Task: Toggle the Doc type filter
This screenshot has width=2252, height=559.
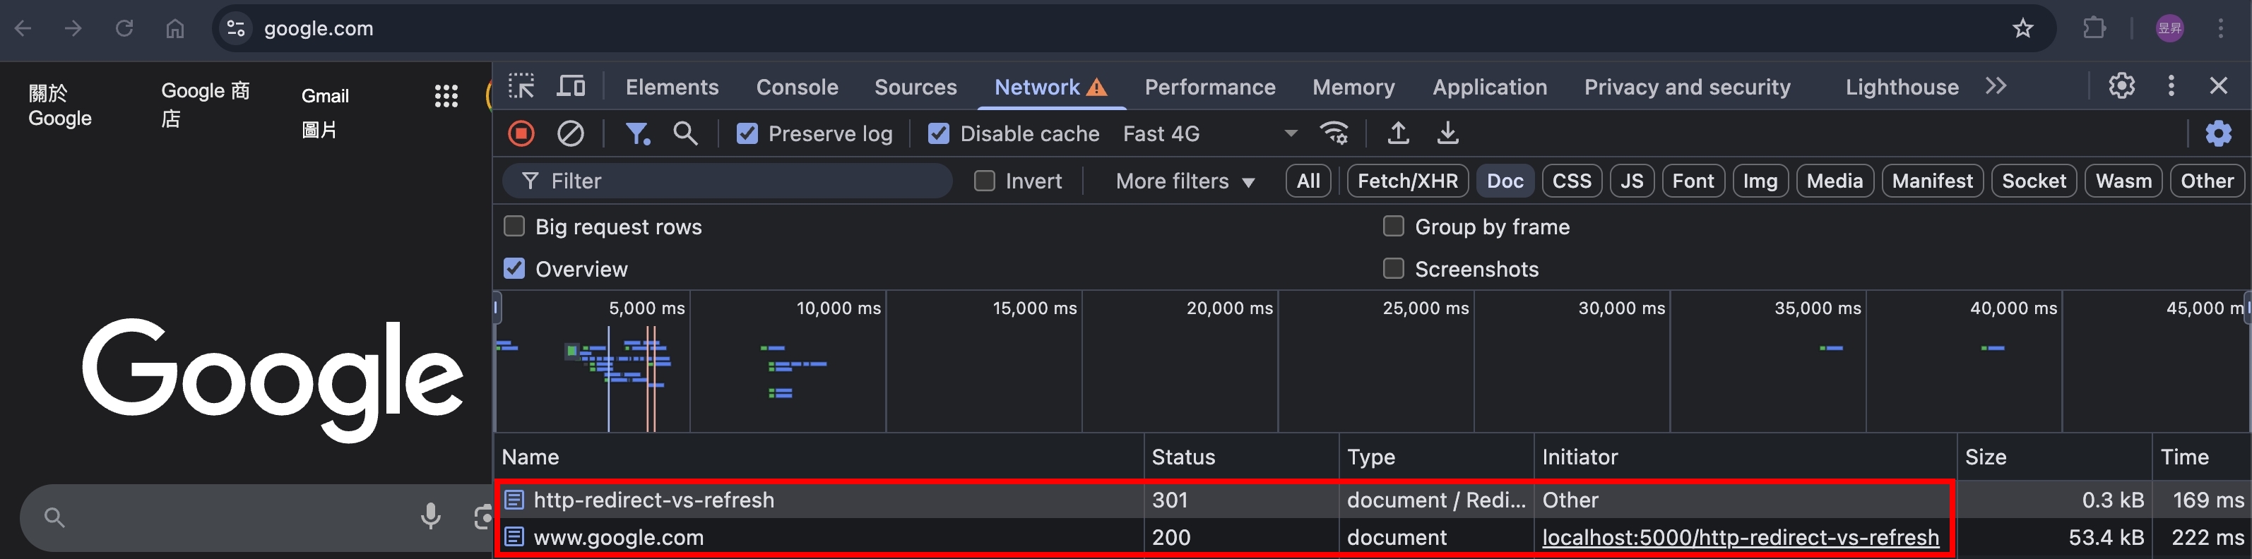Action: point(1505,181)
